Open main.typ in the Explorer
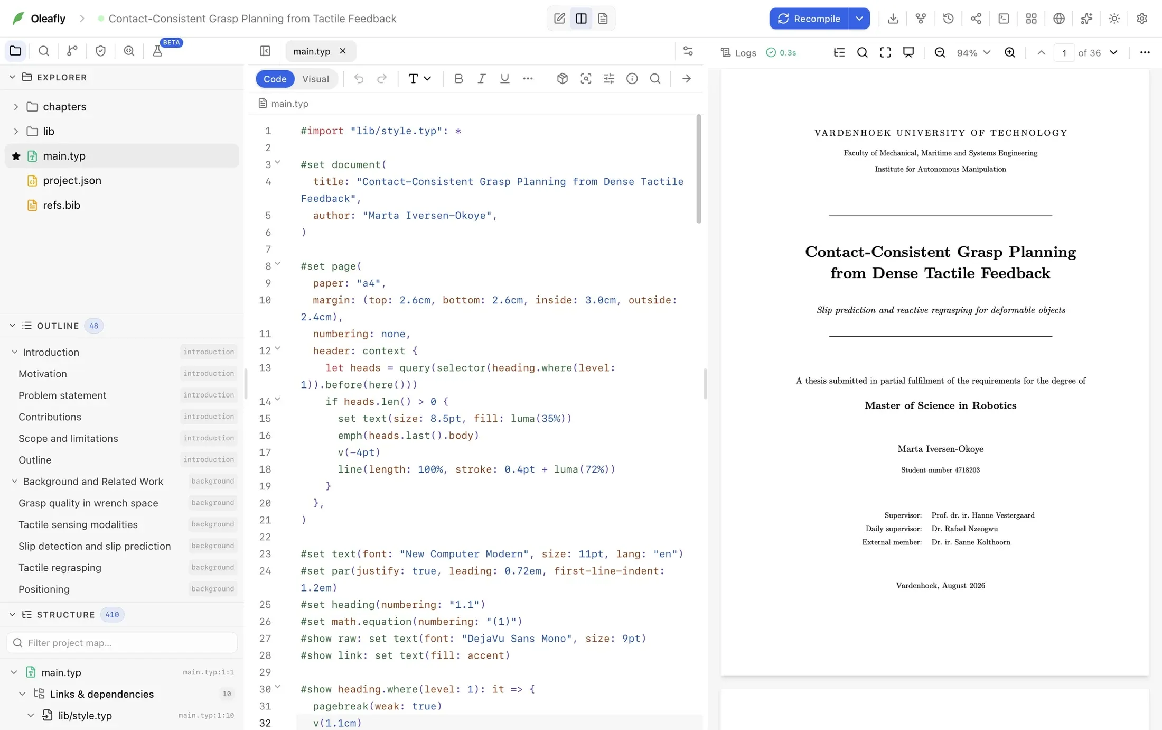This screenshot has height=730, width=1162. 121,156
